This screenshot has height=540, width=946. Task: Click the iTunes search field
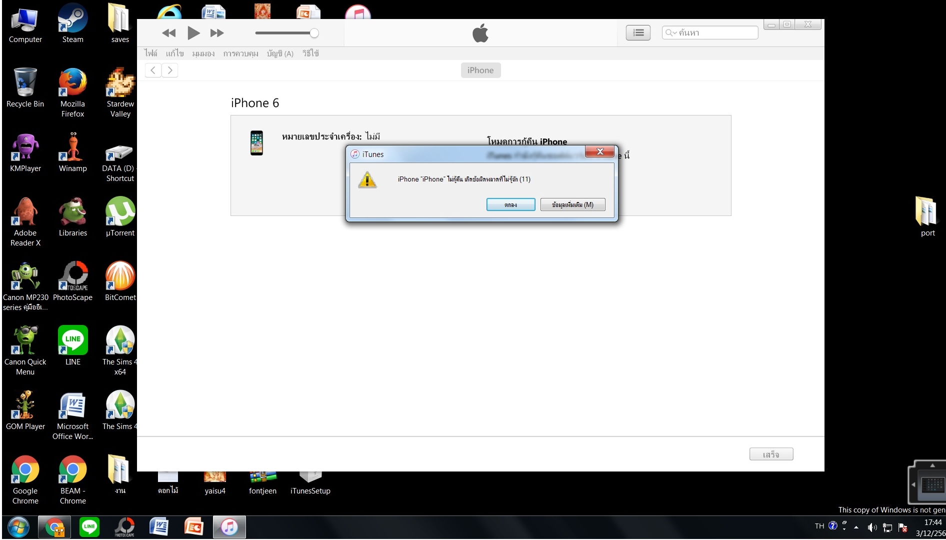point(710,32)
